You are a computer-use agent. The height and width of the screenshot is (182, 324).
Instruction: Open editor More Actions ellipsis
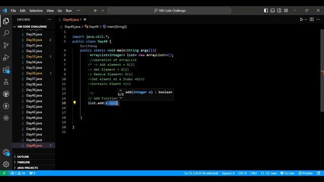pos(318,19)
